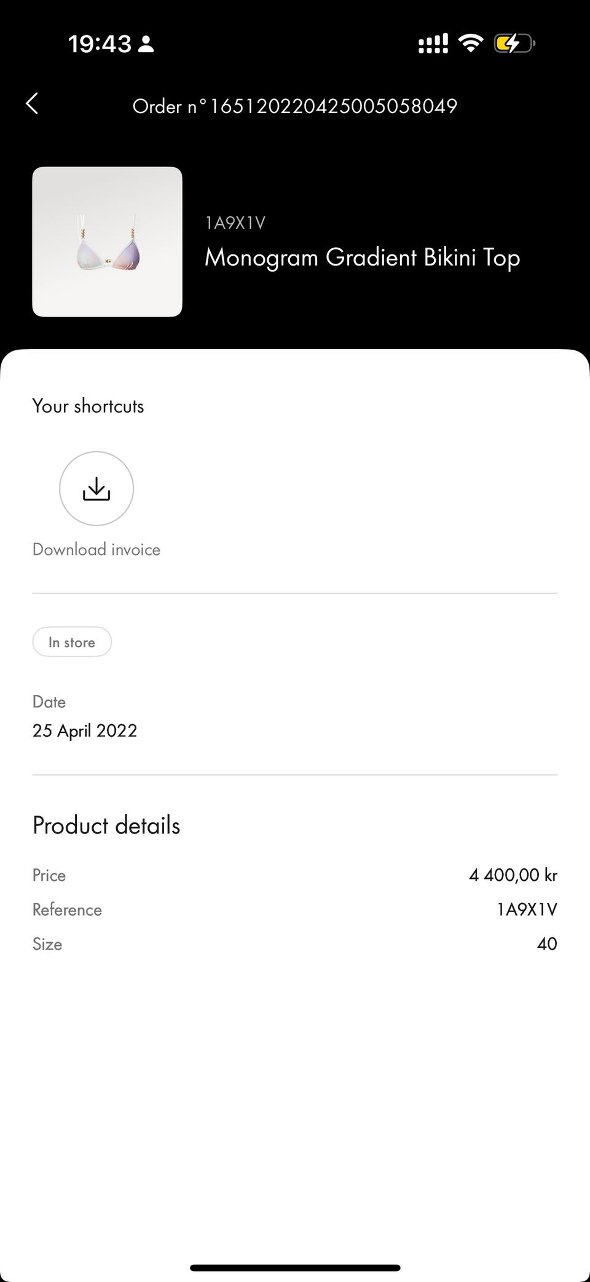The height and width of the screenshot is (1282, 590).
Task: Select the 25 April 2022 date
Action: tap(85, 731)
